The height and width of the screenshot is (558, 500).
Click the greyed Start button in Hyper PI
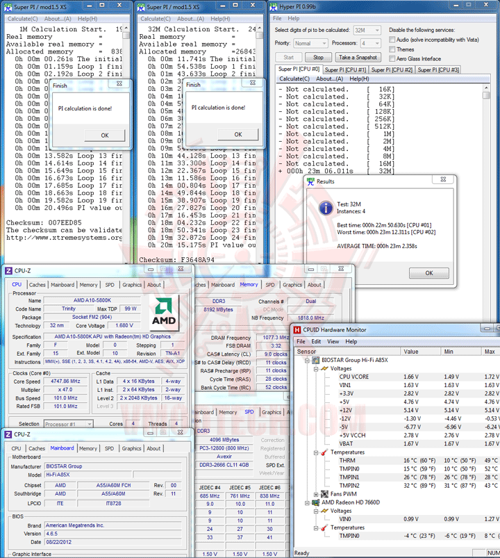point(288,57)
